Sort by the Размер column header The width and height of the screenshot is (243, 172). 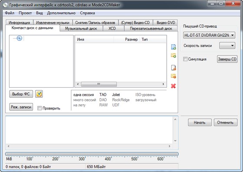pos(127,40)
